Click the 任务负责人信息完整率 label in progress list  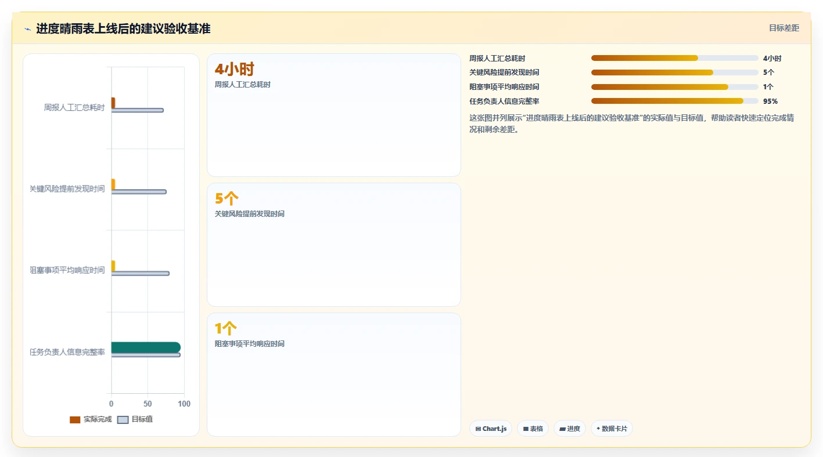pyautogui.click(x=504, y=101)
